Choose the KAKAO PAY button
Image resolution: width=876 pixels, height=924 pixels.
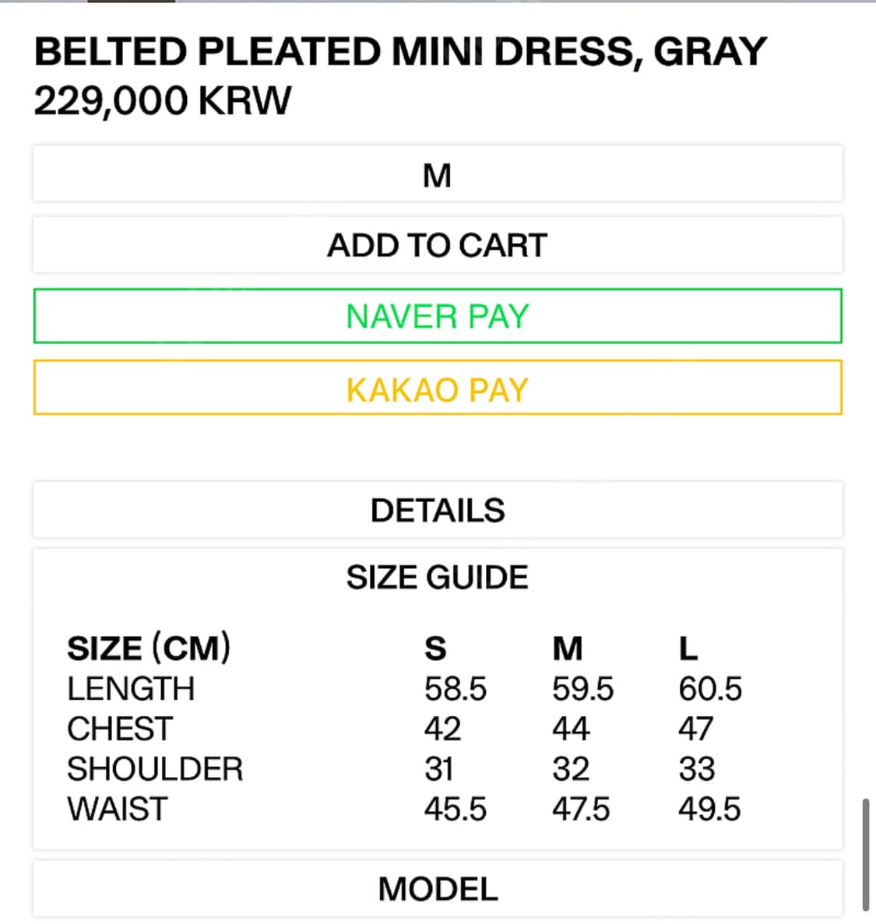coord(437,388)
